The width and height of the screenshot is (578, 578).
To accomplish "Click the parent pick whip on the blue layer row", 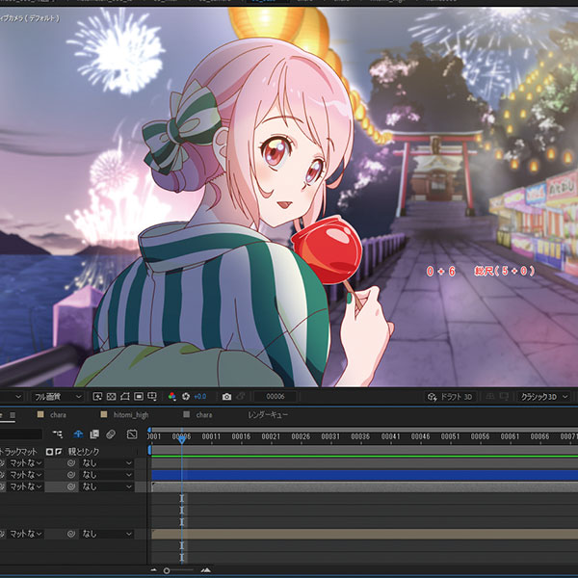I will (71, 475).
